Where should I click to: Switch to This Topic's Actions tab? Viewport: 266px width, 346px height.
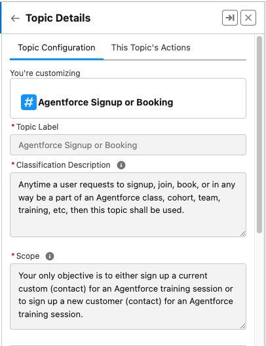[151, 48]
